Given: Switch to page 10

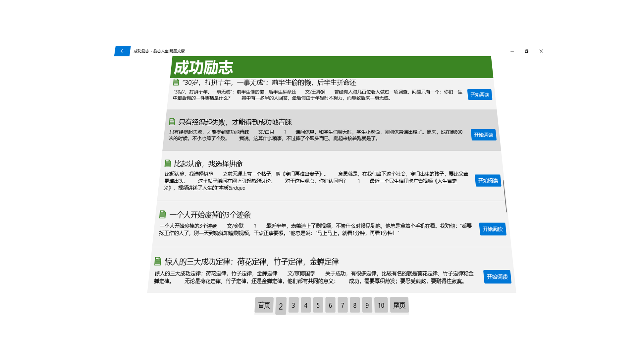Looking at the screenshot, I should (381, 305).
